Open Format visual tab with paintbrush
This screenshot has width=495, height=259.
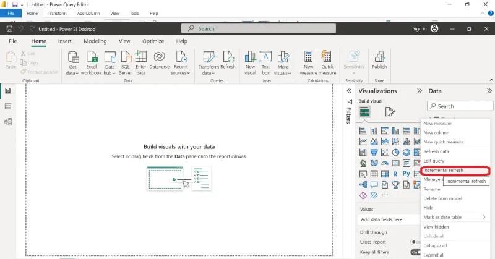(x=390, y=112)
